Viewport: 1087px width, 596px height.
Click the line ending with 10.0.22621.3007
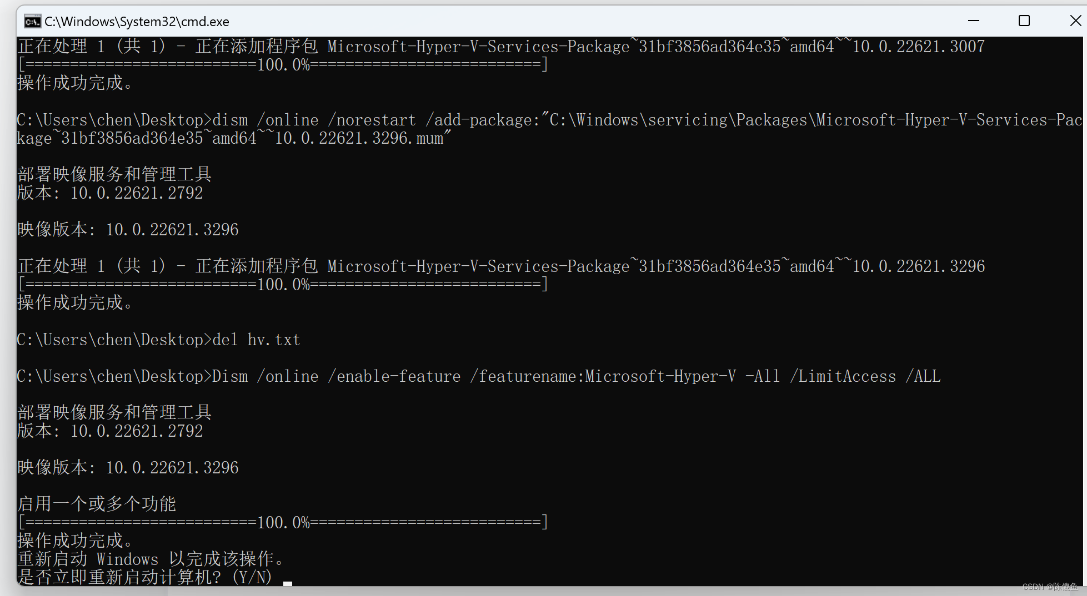click(x=501, y=46)
